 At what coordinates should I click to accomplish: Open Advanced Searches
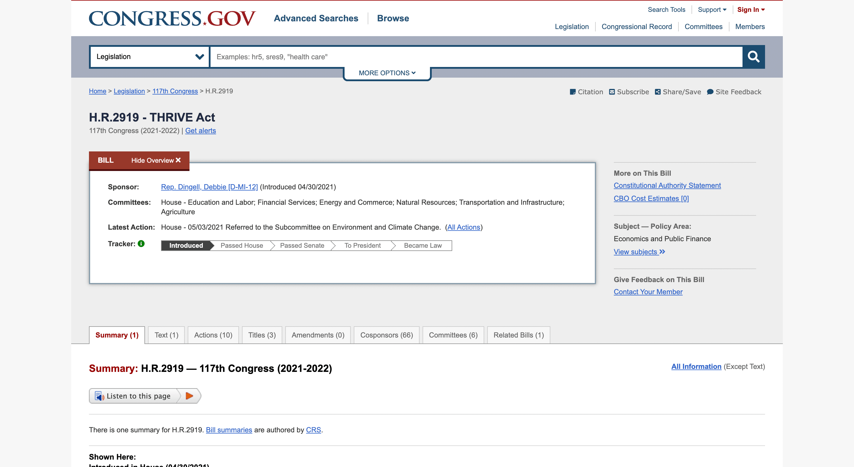[x=316, y=18]
